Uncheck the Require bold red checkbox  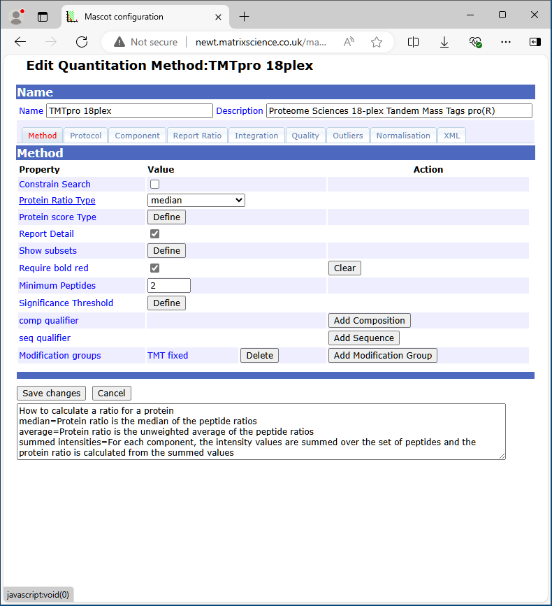point(155,268)
